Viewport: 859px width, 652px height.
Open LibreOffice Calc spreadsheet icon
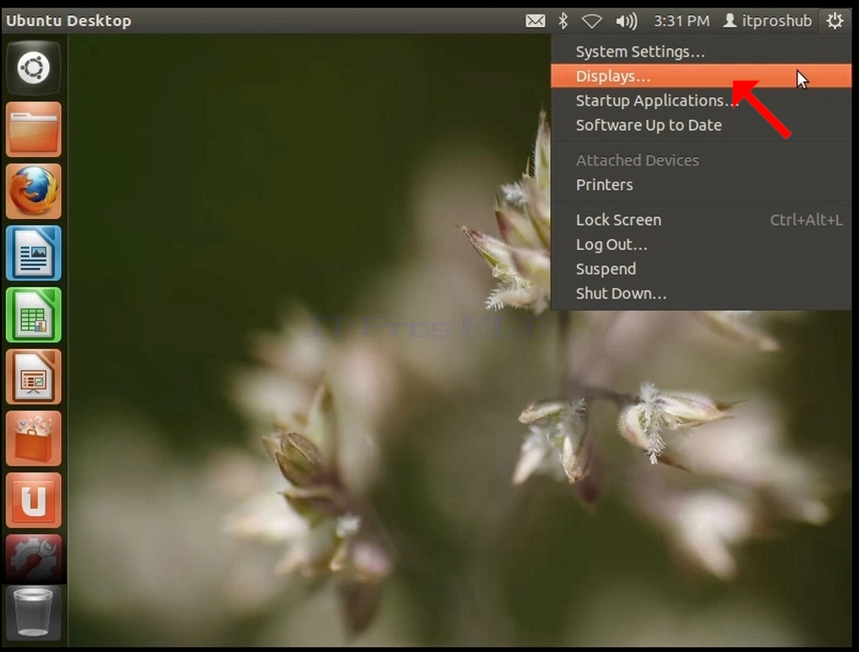click(x=34, y=315)
